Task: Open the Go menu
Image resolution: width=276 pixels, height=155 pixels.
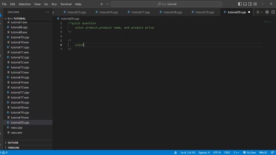Action: click(46, 4)
